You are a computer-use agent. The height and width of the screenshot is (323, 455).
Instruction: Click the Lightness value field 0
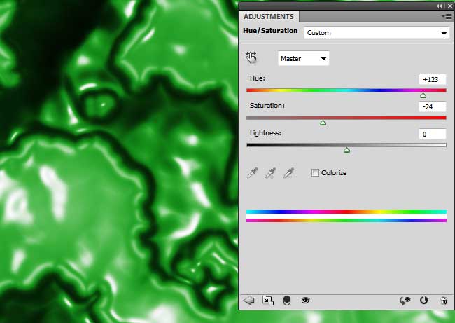click(433, 135)
